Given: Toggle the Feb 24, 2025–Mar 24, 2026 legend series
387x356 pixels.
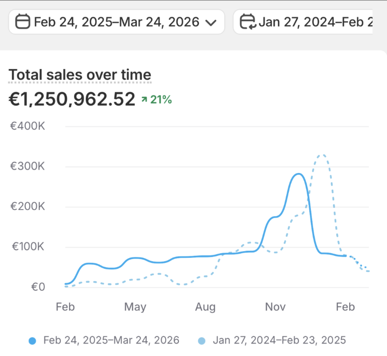Looking at the screenshot, I should [x=111, y=340].
